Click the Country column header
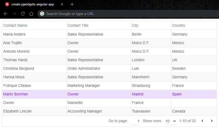This screenshot has width=219, height=128. coord(179,25)
